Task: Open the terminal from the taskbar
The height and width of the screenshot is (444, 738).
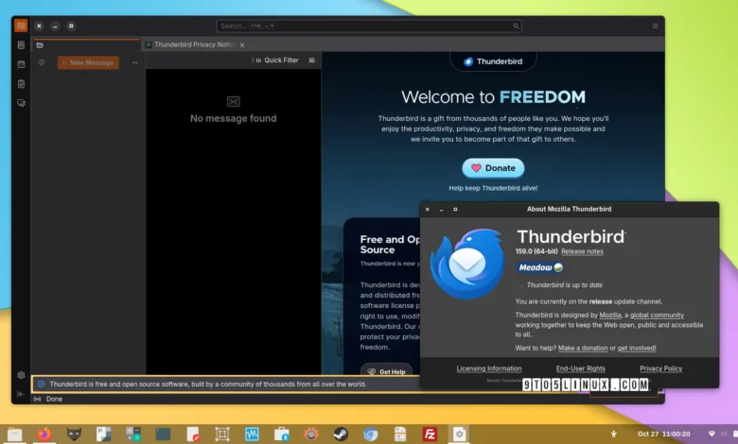Action: [163, 435]
